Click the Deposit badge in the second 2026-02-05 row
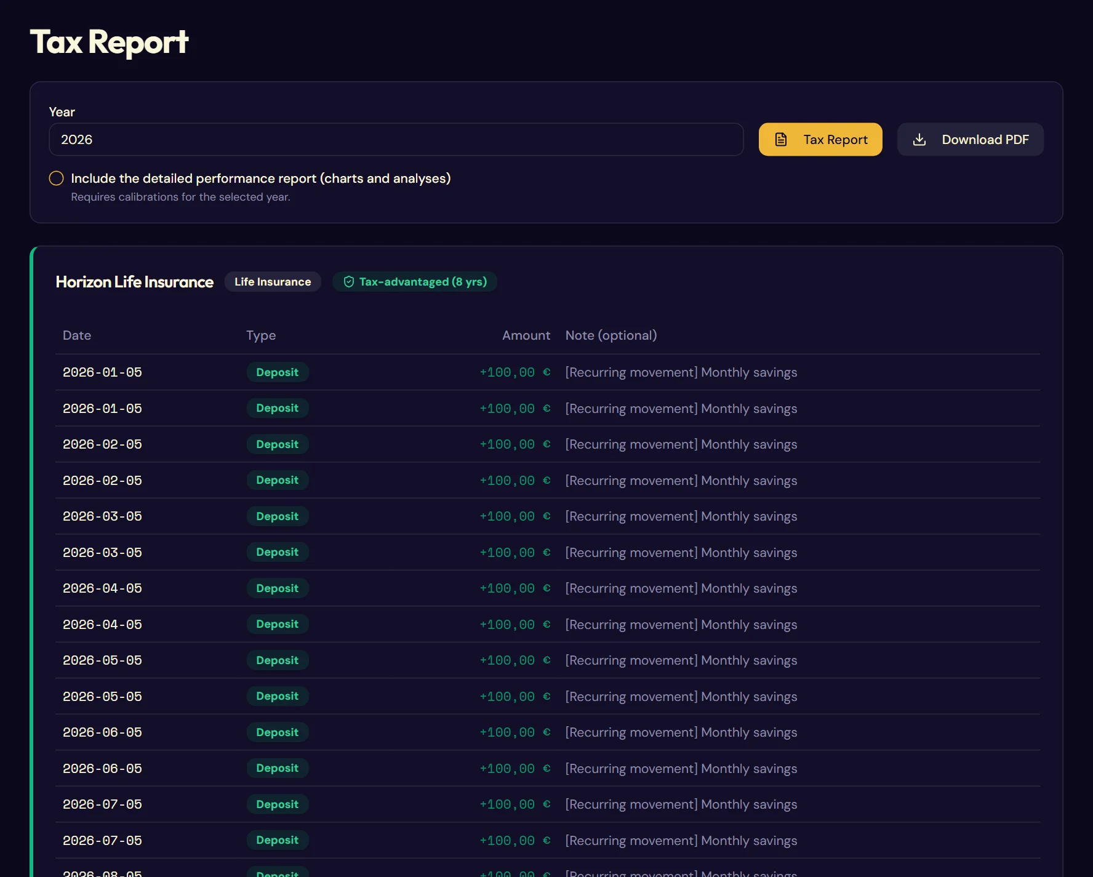 tap(278, 480)
